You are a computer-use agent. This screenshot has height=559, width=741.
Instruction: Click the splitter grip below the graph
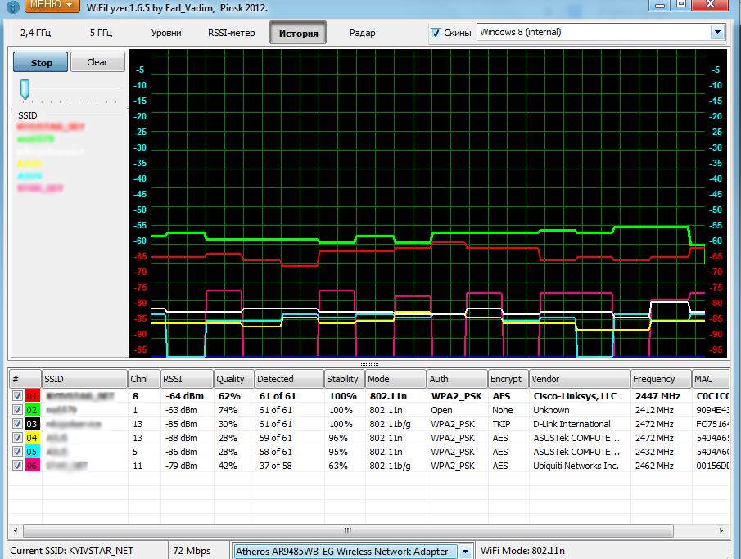(369, 364)
